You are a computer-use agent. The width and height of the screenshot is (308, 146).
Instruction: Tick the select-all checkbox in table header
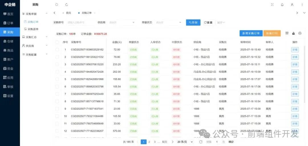click(x=57, y=42)
